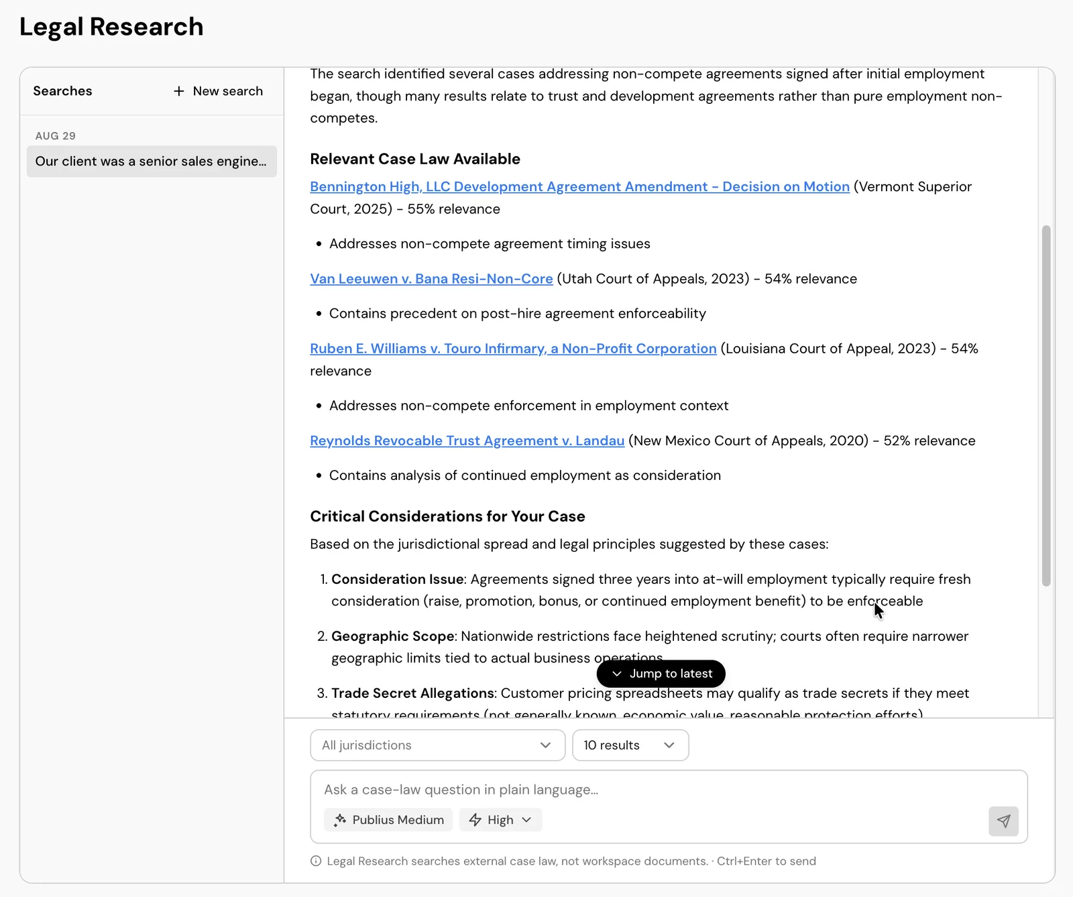
Task: Click the AUG 29 date label
Action: pos(55,135)
